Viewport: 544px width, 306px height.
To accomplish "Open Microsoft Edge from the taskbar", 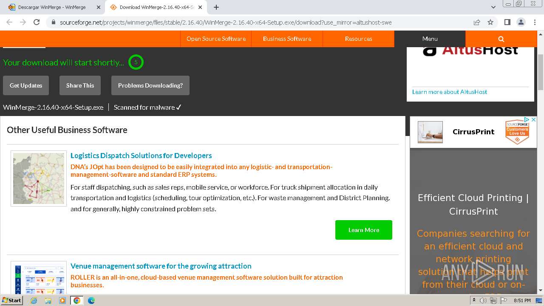I will (x=91, y=300).
